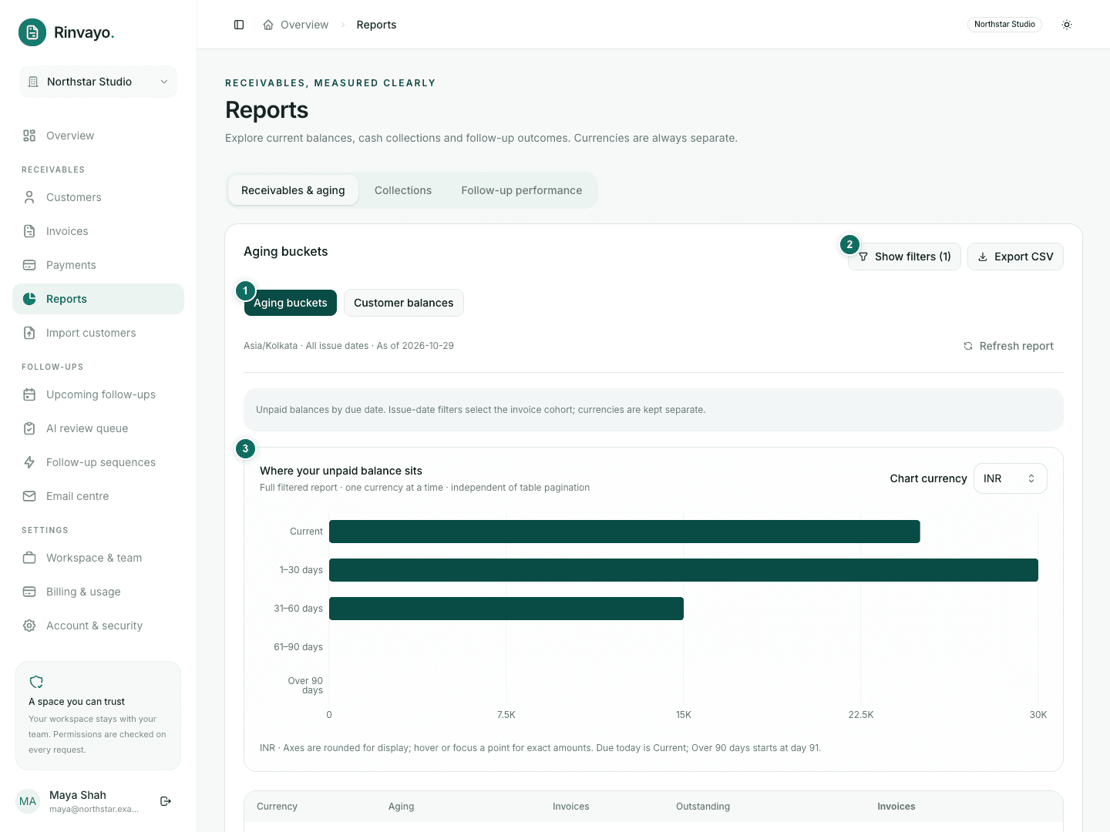Open Workspace & team settings
The height and width of the screenshot is (832, 1110).
tap(98, 558)
